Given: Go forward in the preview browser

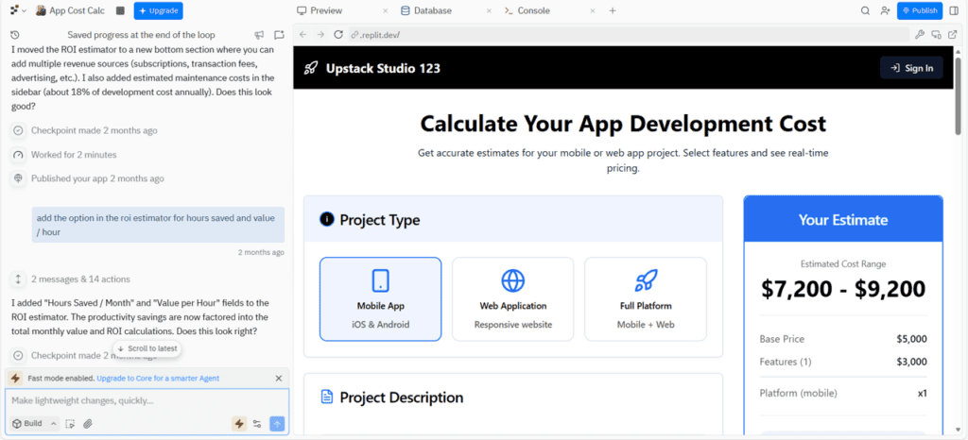Looking at the screenshot, I should [320, 35].
